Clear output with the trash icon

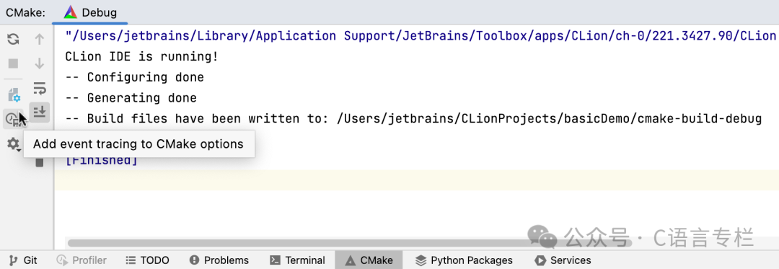pos(39,162)
